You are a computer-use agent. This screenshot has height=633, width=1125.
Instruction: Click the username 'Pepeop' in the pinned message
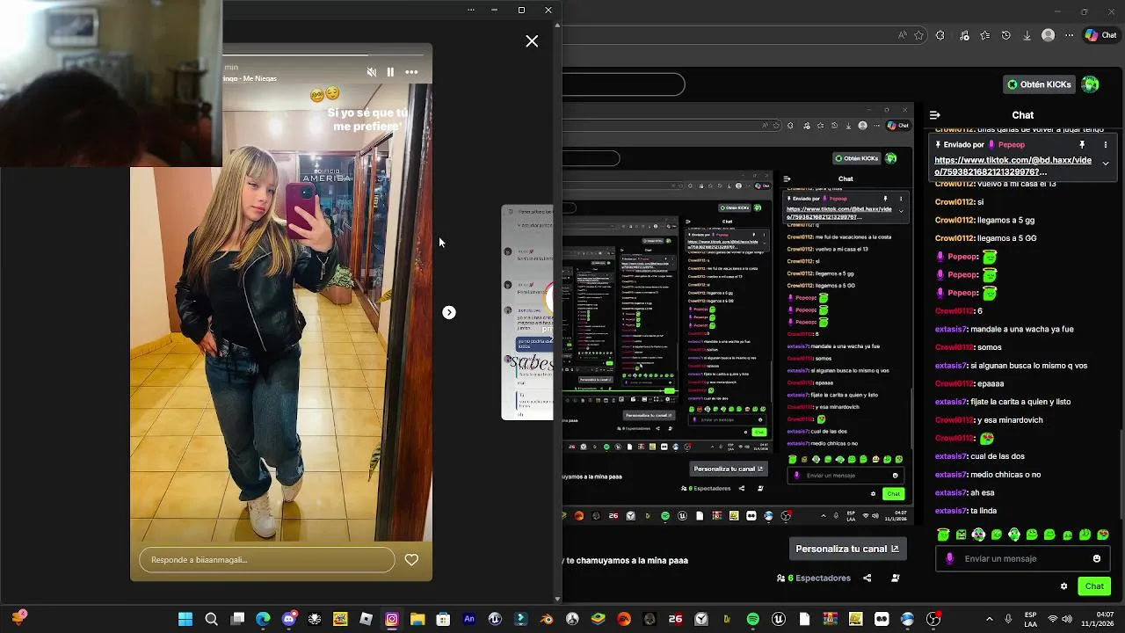coord(1012,144)
